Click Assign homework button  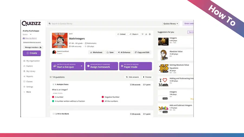click(102, 66)
